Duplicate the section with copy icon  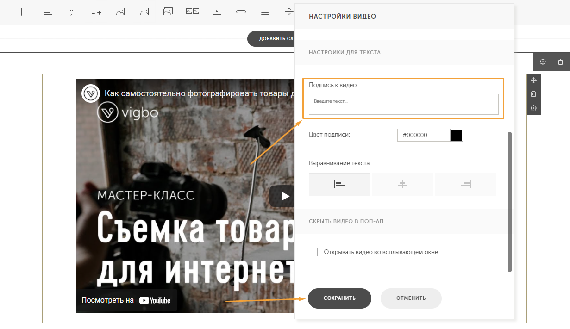click(x=561, y=62)
